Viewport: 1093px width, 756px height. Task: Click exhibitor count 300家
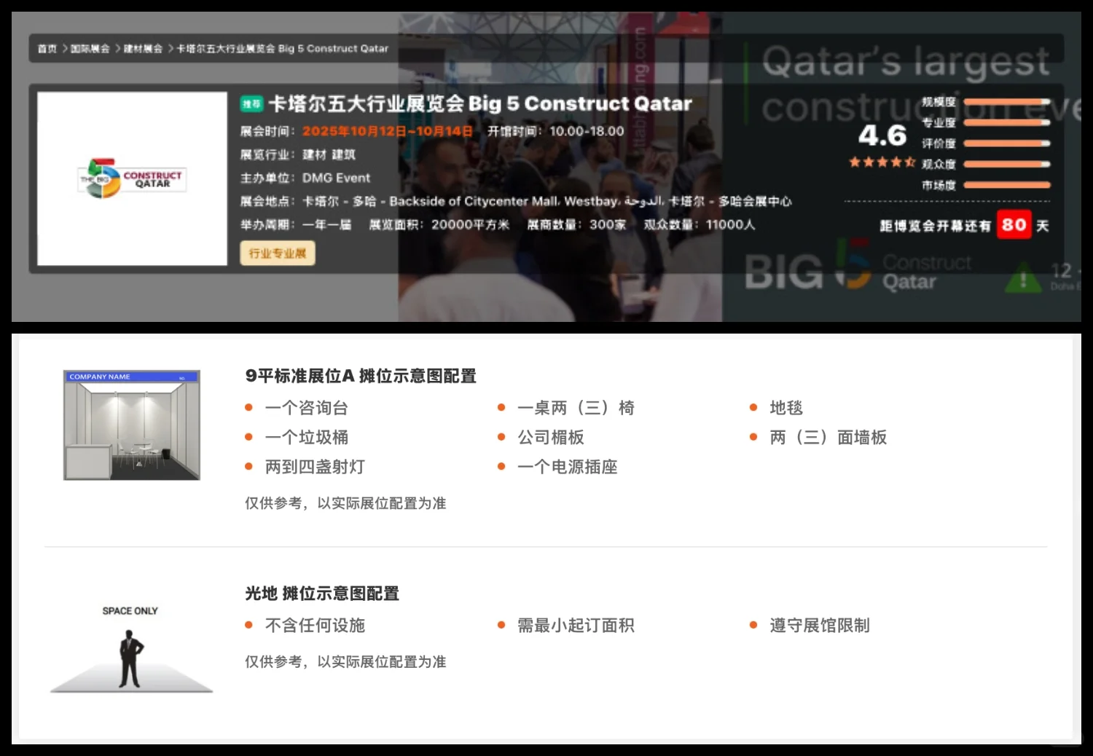pyautogui.click(x=608, y=224)
